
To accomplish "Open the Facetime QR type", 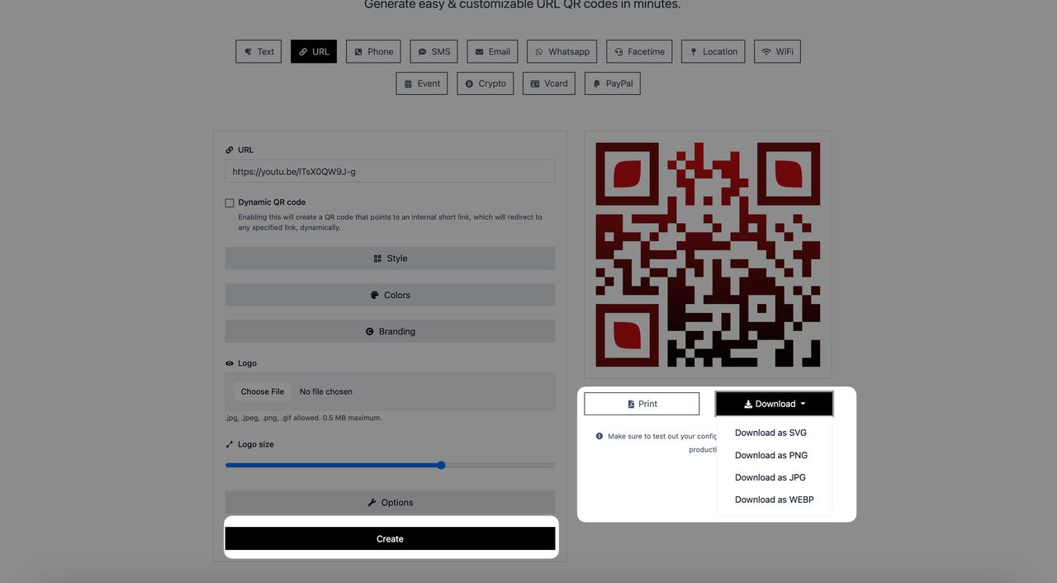I will 639,51.
